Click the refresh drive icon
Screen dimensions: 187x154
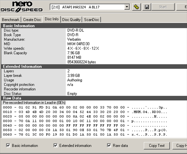(136, 7)
